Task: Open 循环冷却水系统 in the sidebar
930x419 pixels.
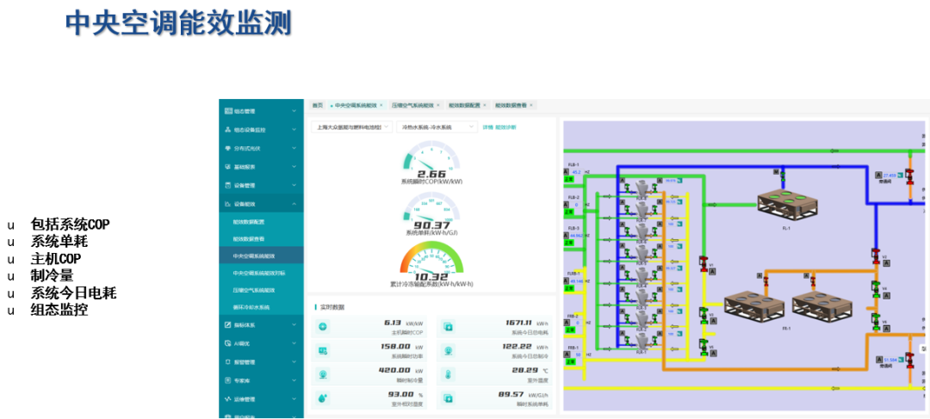Action: [x=251, y=307]
